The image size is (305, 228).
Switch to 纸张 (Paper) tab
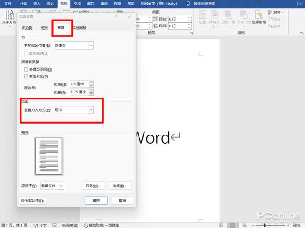44,28
